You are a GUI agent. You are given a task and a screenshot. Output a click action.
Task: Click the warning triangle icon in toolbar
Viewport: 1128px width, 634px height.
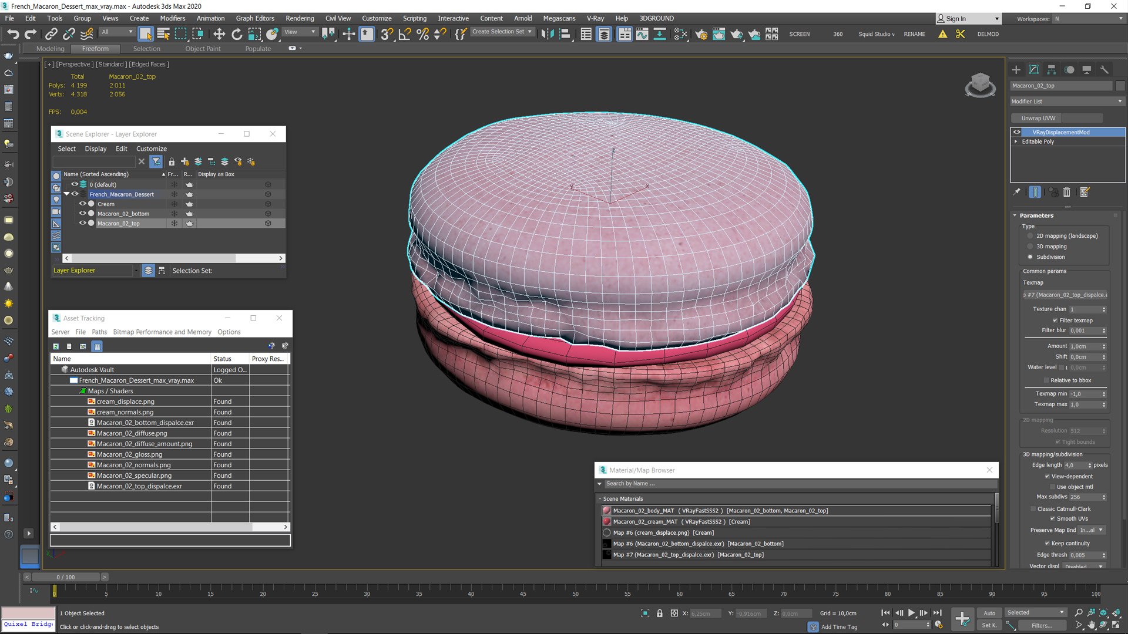(942, 34)
